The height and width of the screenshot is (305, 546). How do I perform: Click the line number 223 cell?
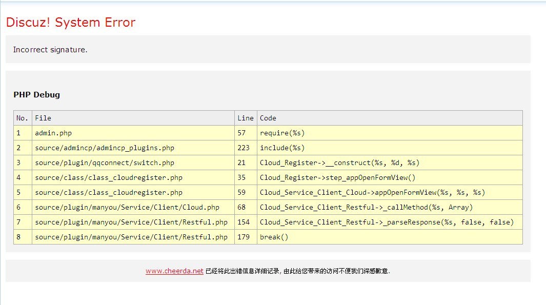tap(244, 148)
